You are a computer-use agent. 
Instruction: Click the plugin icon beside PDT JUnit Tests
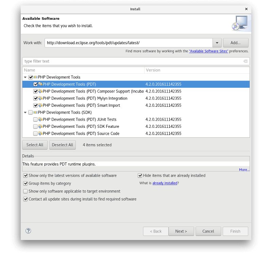40,119
